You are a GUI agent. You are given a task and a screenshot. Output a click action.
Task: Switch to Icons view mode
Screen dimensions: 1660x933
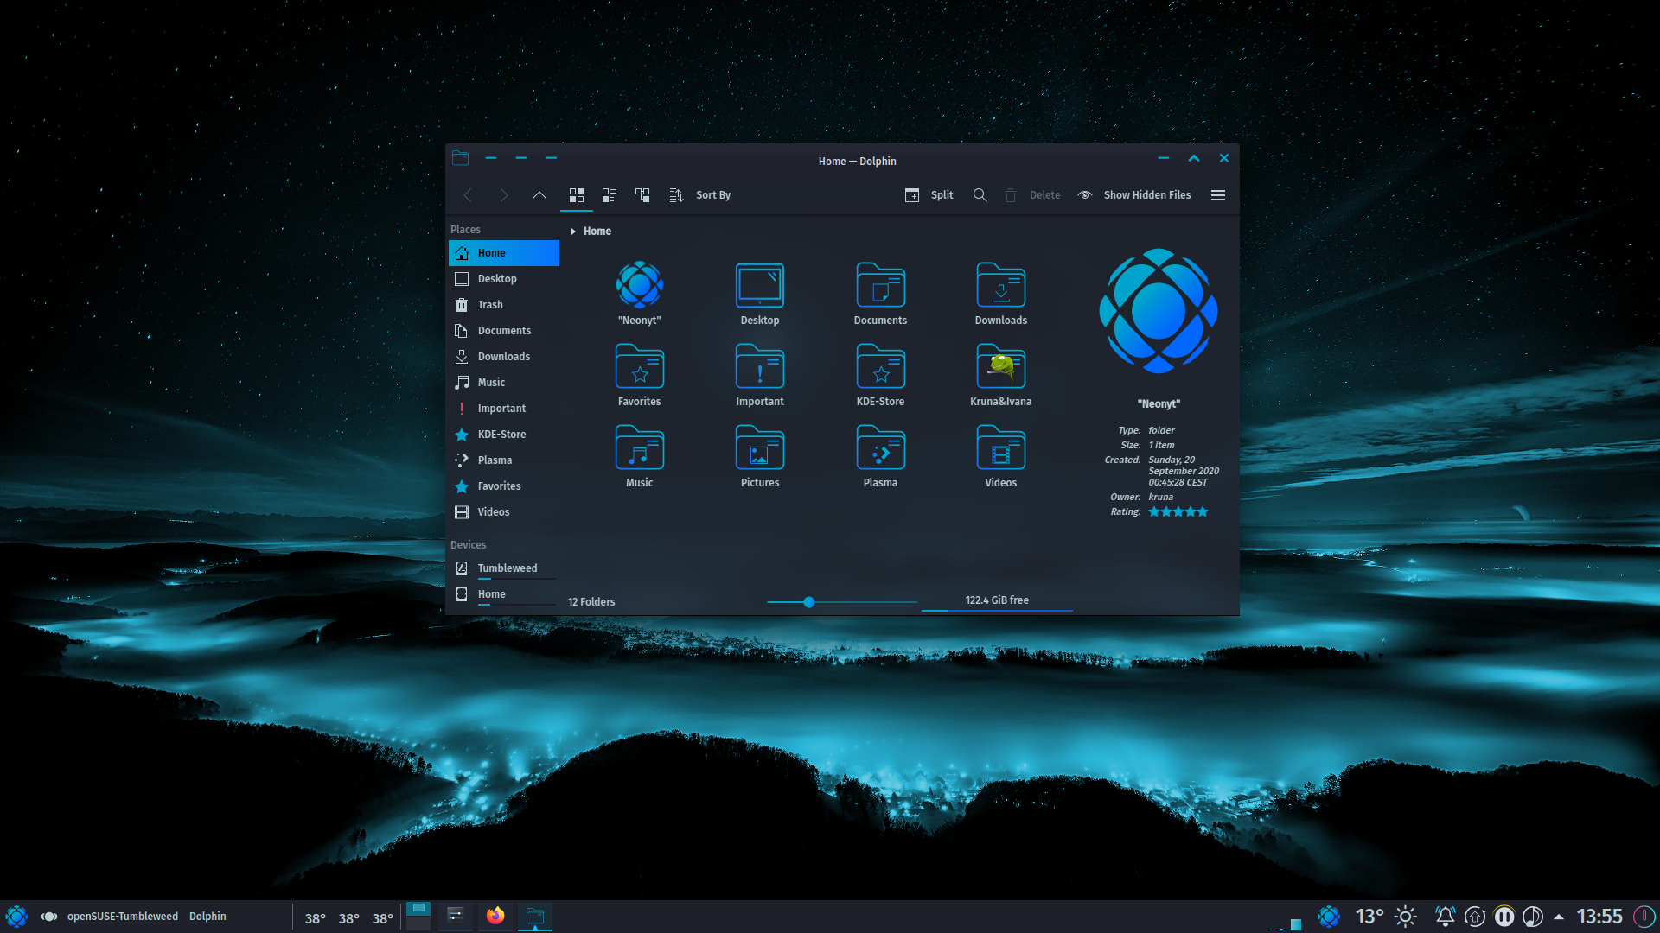pos(577,195)
